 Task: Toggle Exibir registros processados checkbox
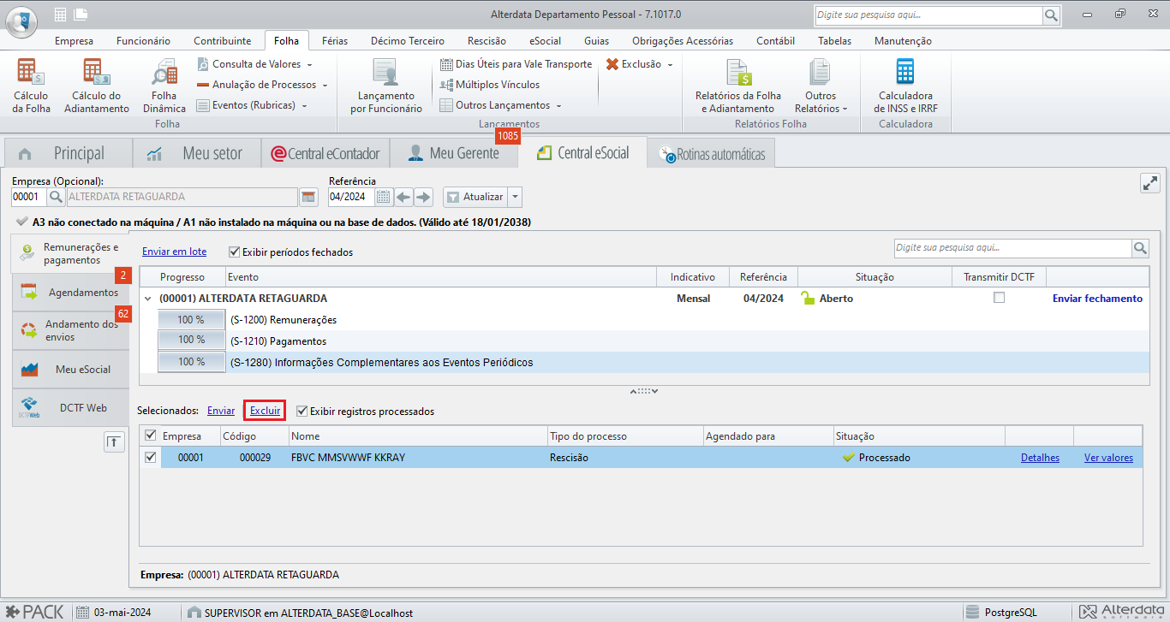click(x=301, y=411)
